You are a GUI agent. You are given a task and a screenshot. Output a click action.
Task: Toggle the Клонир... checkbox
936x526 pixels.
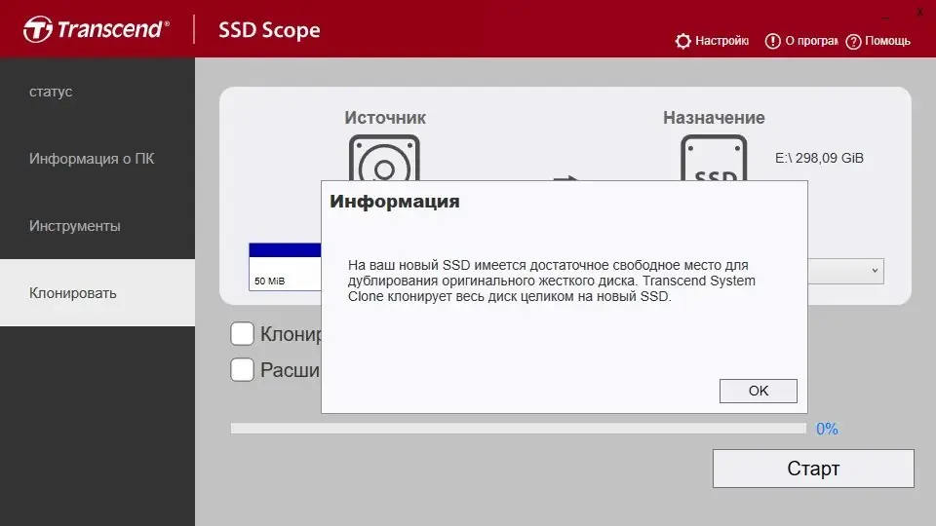(243, 334)
